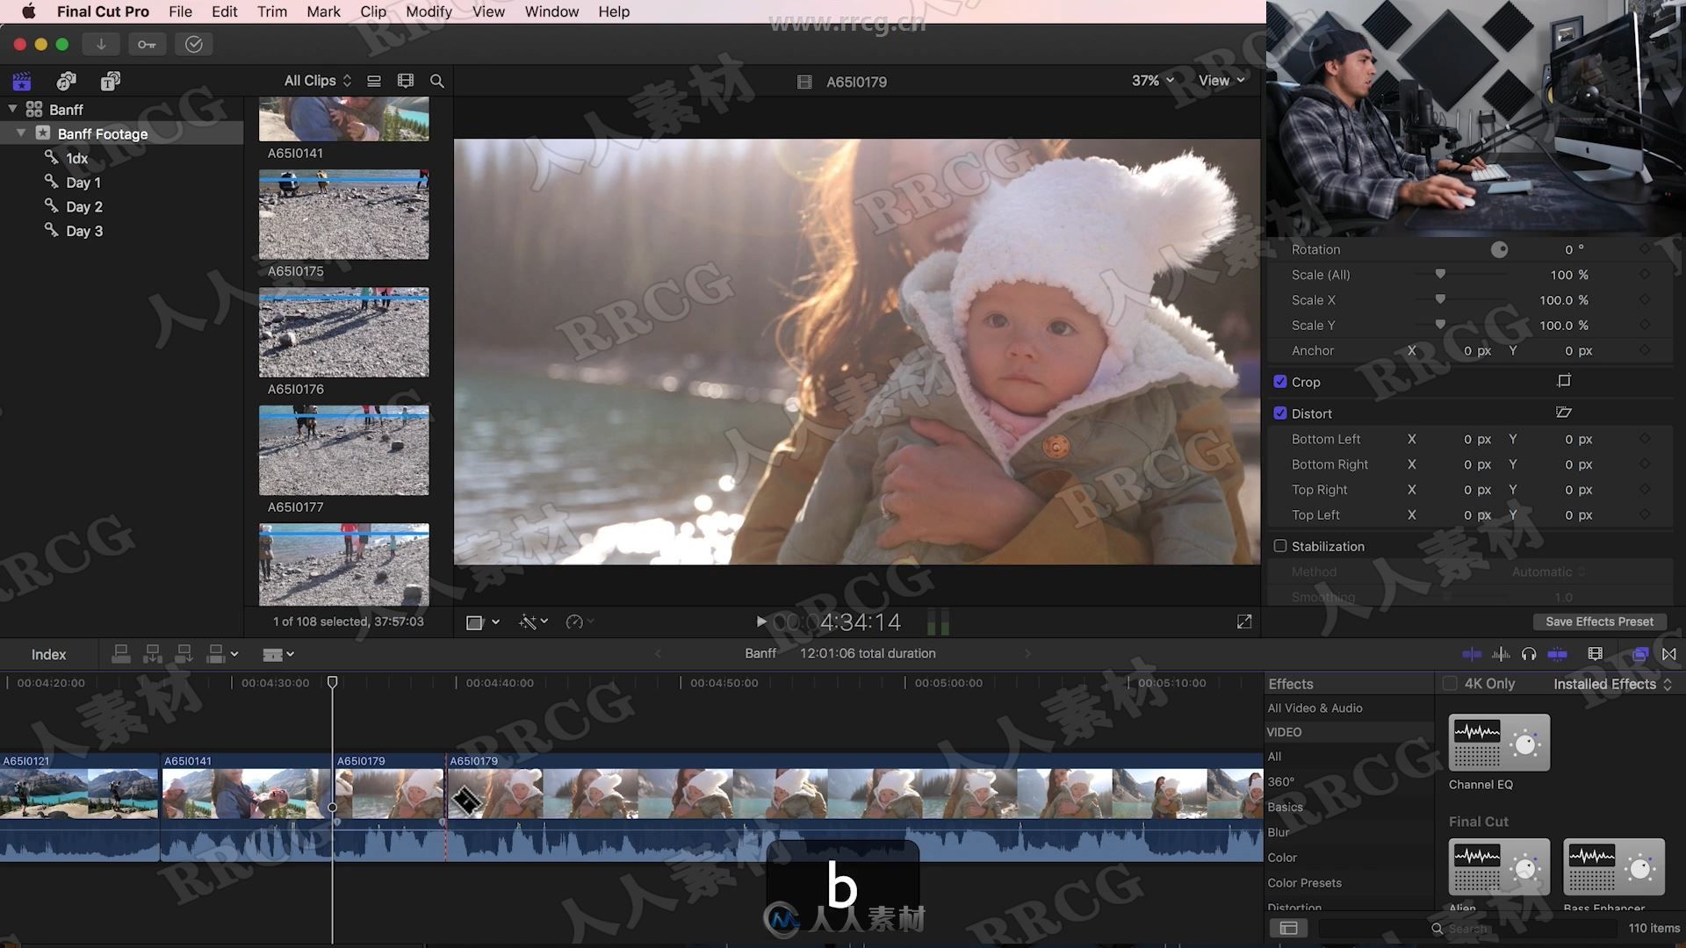Select All Video & Audio effects category
This screenshot has height=948, width=1686.
point(1315,707)
